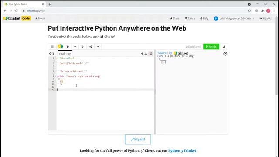Click the print 'Here's a picture of a dog' line
Screen dimensions: 279x157
coord(78,76)
